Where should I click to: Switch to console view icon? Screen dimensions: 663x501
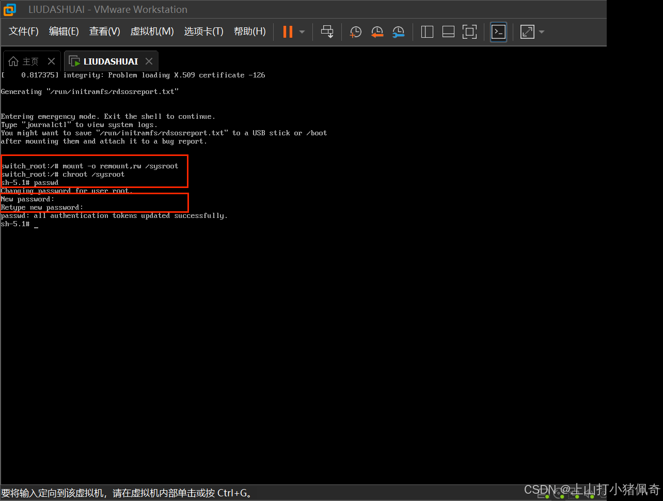[498, 32]
